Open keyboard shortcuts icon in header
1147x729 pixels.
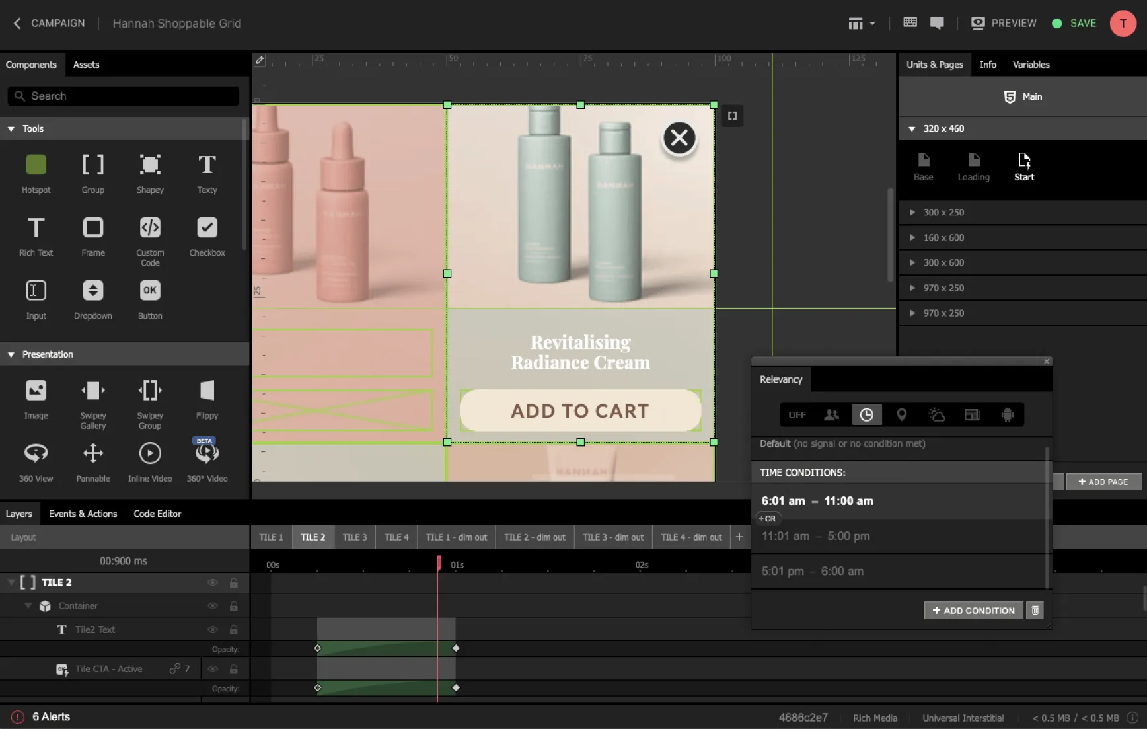(x=910, y=22)
